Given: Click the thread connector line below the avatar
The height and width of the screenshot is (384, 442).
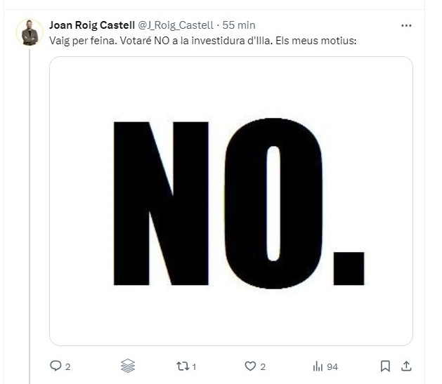Looking at the screenshot, I should pyautogui.click(x=30, y=216).
